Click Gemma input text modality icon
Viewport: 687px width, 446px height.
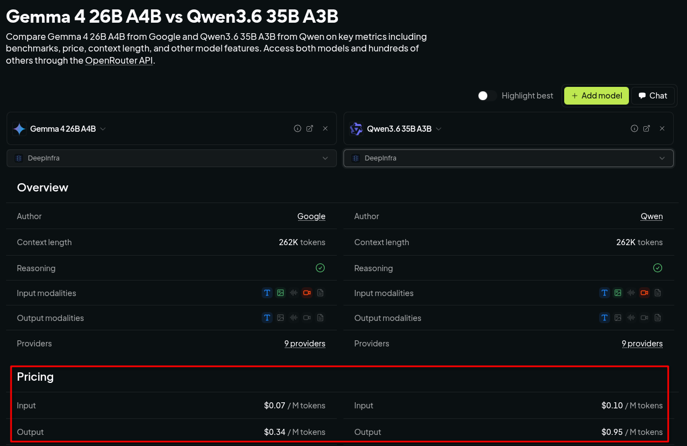(267, 293)
